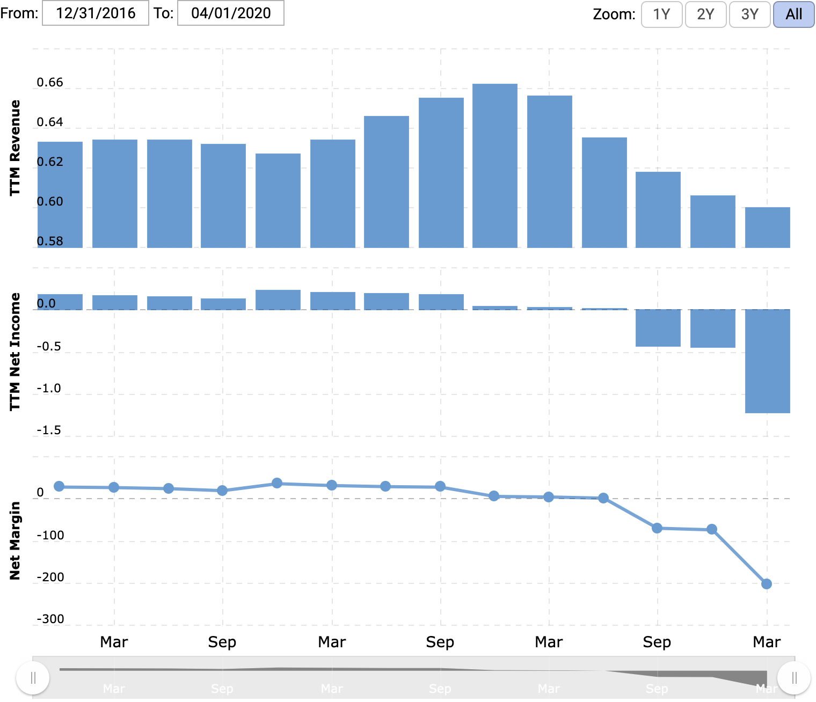Click the last Mar x-axis label
This screenshot has height=702, width=816.
click(x=767, y=642)
